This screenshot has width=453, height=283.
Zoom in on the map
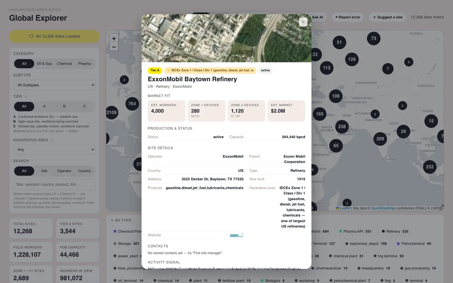tap(114, 38)
